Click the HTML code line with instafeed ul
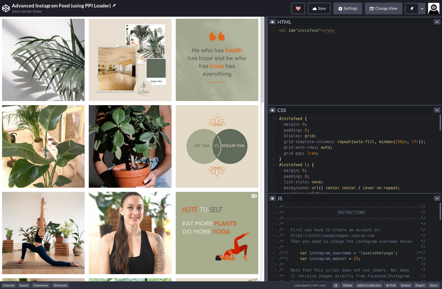This screenshot has height=289, width=442. (307, 31)
